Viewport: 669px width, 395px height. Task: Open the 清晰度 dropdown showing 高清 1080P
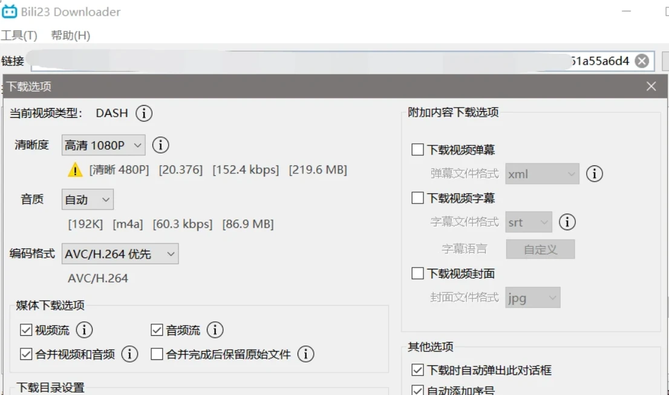[x=103, y=145]
